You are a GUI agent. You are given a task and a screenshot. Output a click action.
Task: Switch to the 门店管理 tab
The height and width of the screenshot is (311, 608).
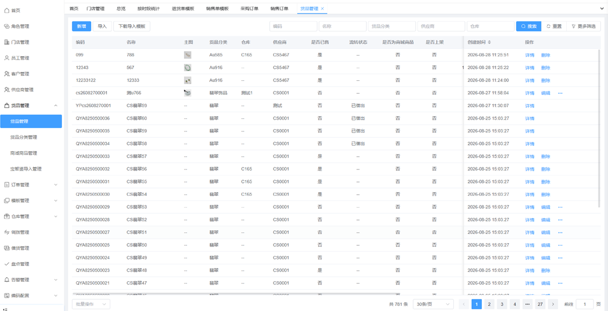point(95,8)
